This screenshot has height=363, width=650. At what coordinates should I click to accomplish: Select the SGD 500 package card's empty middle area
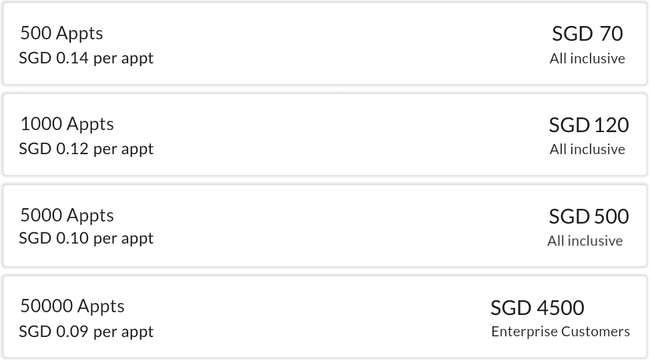tap(334, 227)
